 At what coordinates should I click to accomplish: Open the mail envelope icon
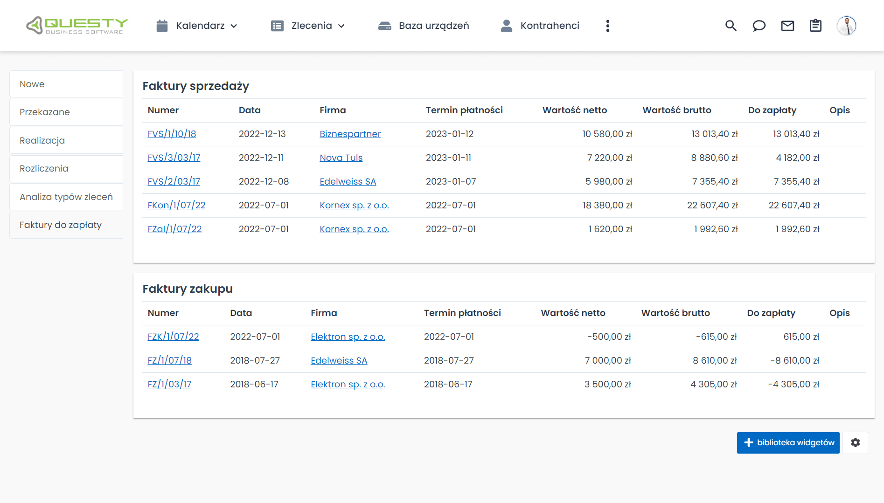click(787, 26)
